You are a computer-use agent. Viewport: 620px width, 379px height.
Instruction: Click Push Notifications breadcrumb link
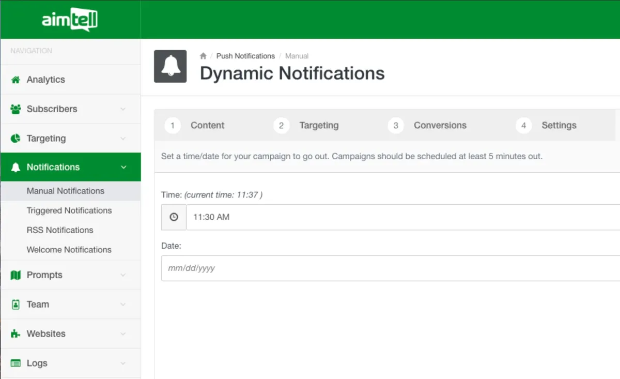point(245,56)
